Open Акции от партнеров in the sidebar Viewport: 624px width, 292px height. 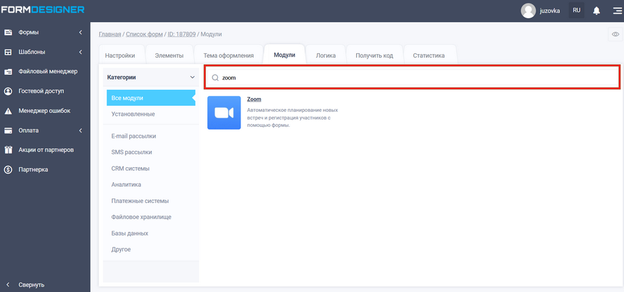point(46,150)
